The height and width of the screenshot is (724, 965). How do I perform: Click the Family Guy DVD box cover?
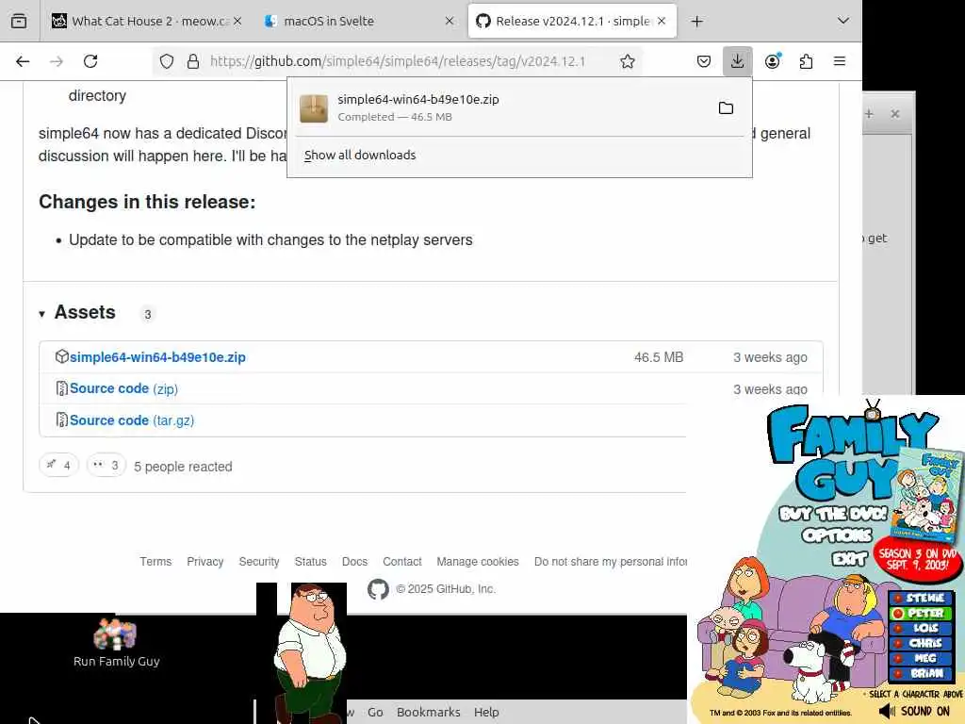pyautogui.click(x=927, y=494)
